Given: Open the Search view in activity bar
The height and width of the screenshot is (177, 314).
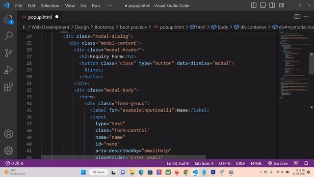Looking at the screenshot, I should click(x=8, y=36).
